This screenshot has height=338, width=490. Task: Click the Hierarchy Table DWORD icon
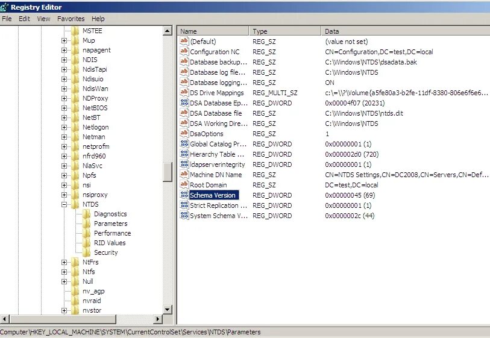[184, 154]
